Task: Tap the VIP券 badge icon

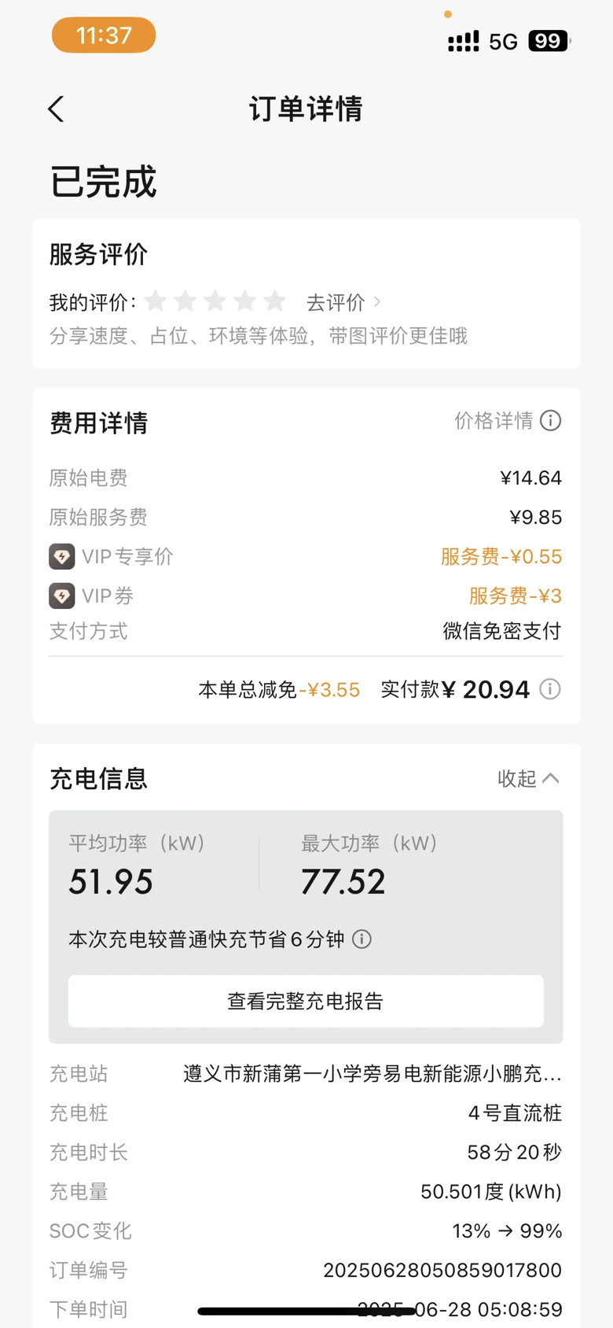Action: point(62,596)
